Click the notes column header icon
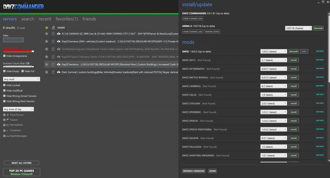Image resolution: width=330 pixels, height=178 pixels. [53, 27]
